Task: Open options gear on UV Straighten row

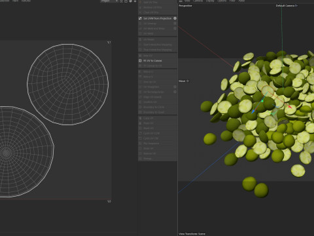Action: click(x=175, y=87)
